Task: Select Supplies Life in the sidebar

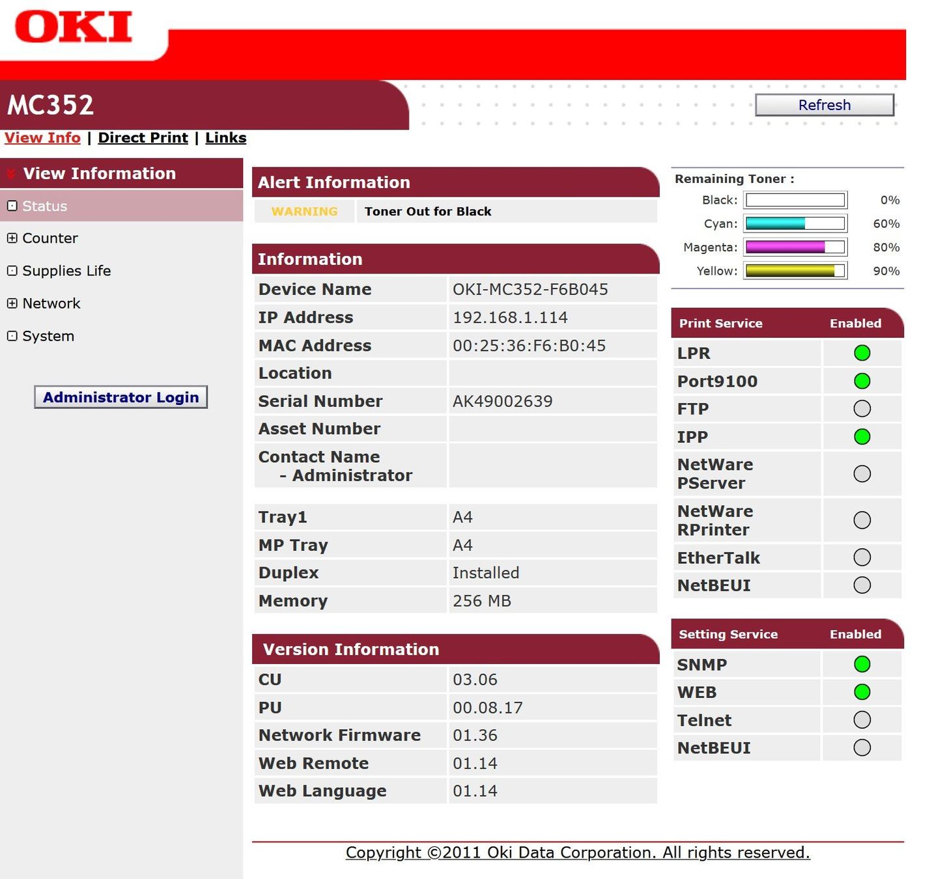Action: 66,271
